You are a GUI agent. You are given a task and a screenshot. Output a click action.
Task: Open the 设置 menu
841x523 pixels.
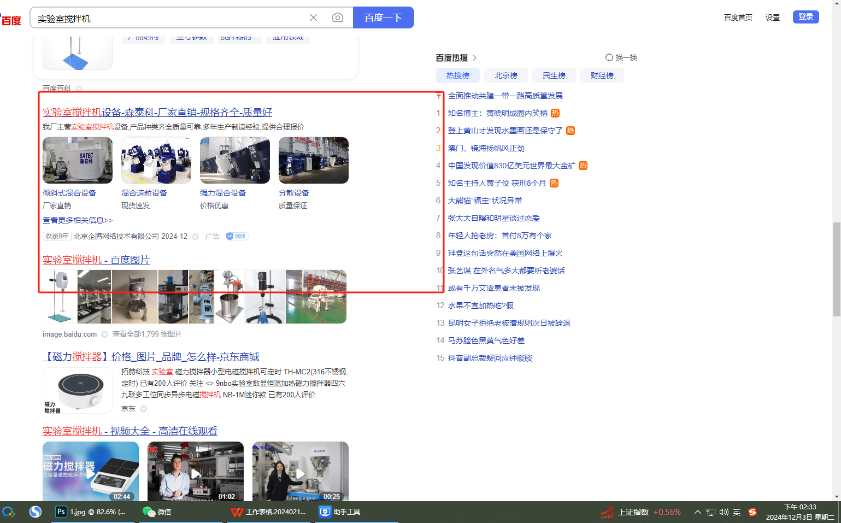pos(773,17)
